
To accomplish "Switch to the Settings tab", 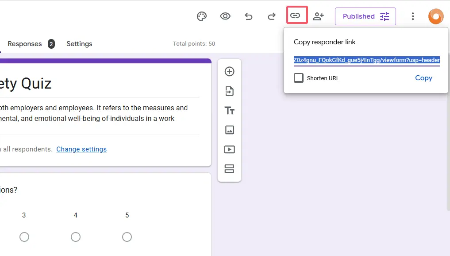I will pyautogui.click(x=79, y=44).
